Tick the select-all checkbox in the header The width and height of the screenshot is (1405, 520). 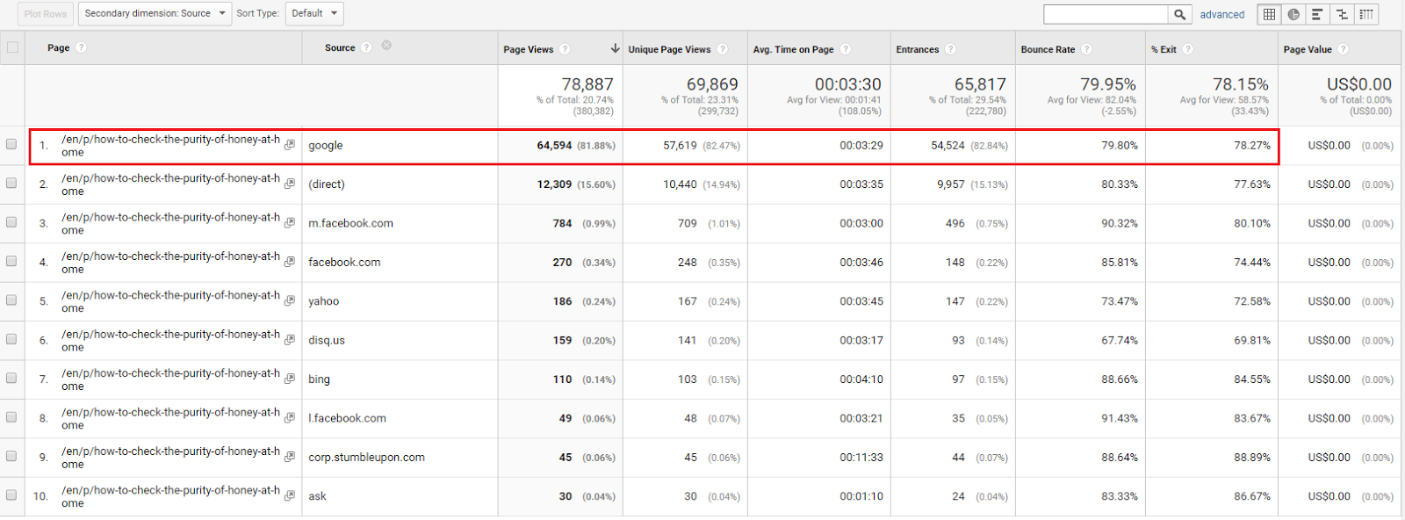point(12,47)
